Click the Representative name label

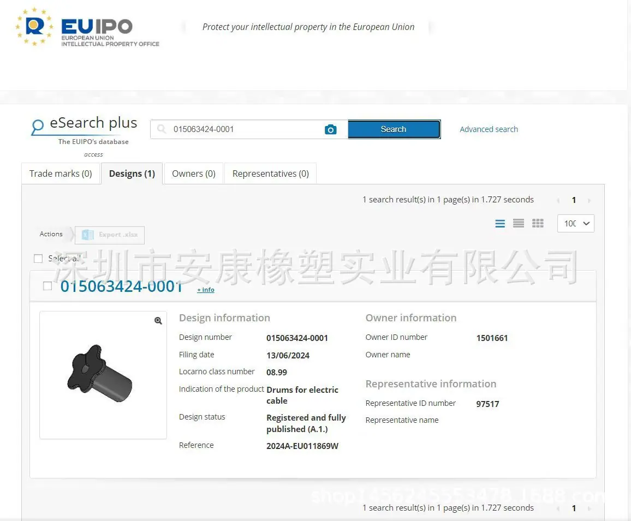[x=402, y=420]
